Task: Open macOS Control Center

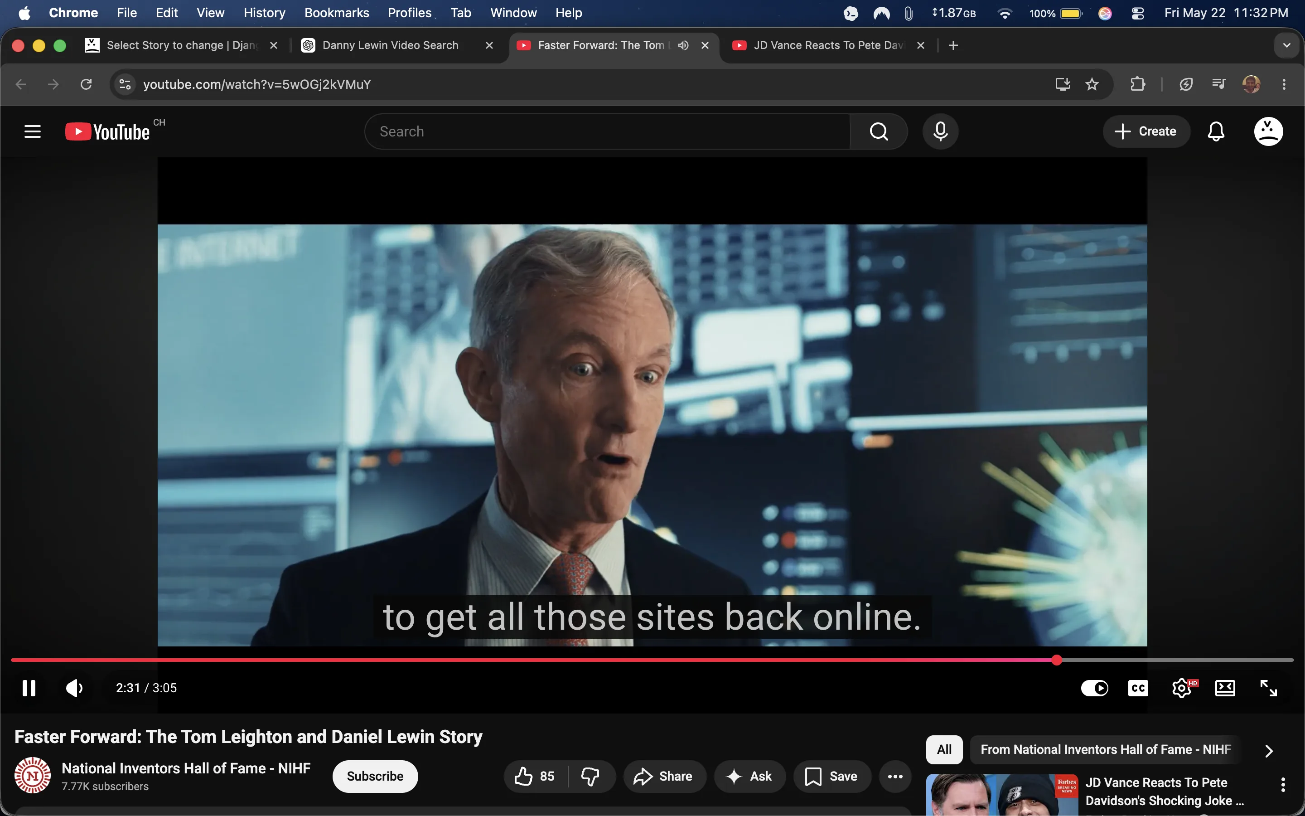Action: pyautogui.click(x=1138, y=13)
